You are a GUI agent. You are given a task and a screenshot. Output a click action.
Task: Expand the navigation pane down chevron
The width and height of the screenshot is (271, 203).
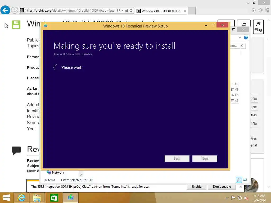tap(80, 174)
